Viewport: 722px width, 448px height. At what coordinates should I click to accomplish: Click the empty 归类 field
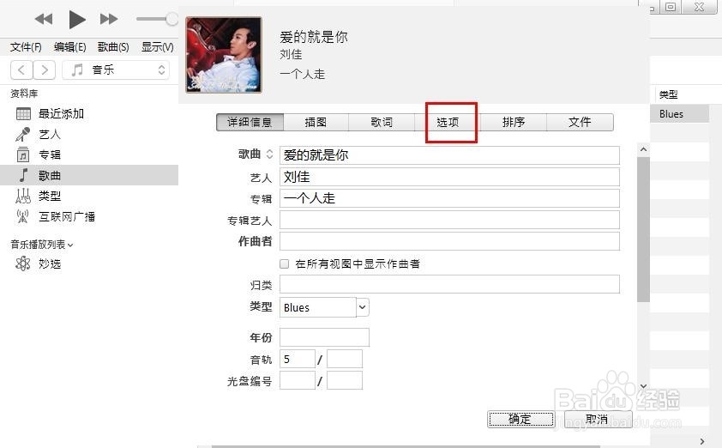tap(449, 284)
